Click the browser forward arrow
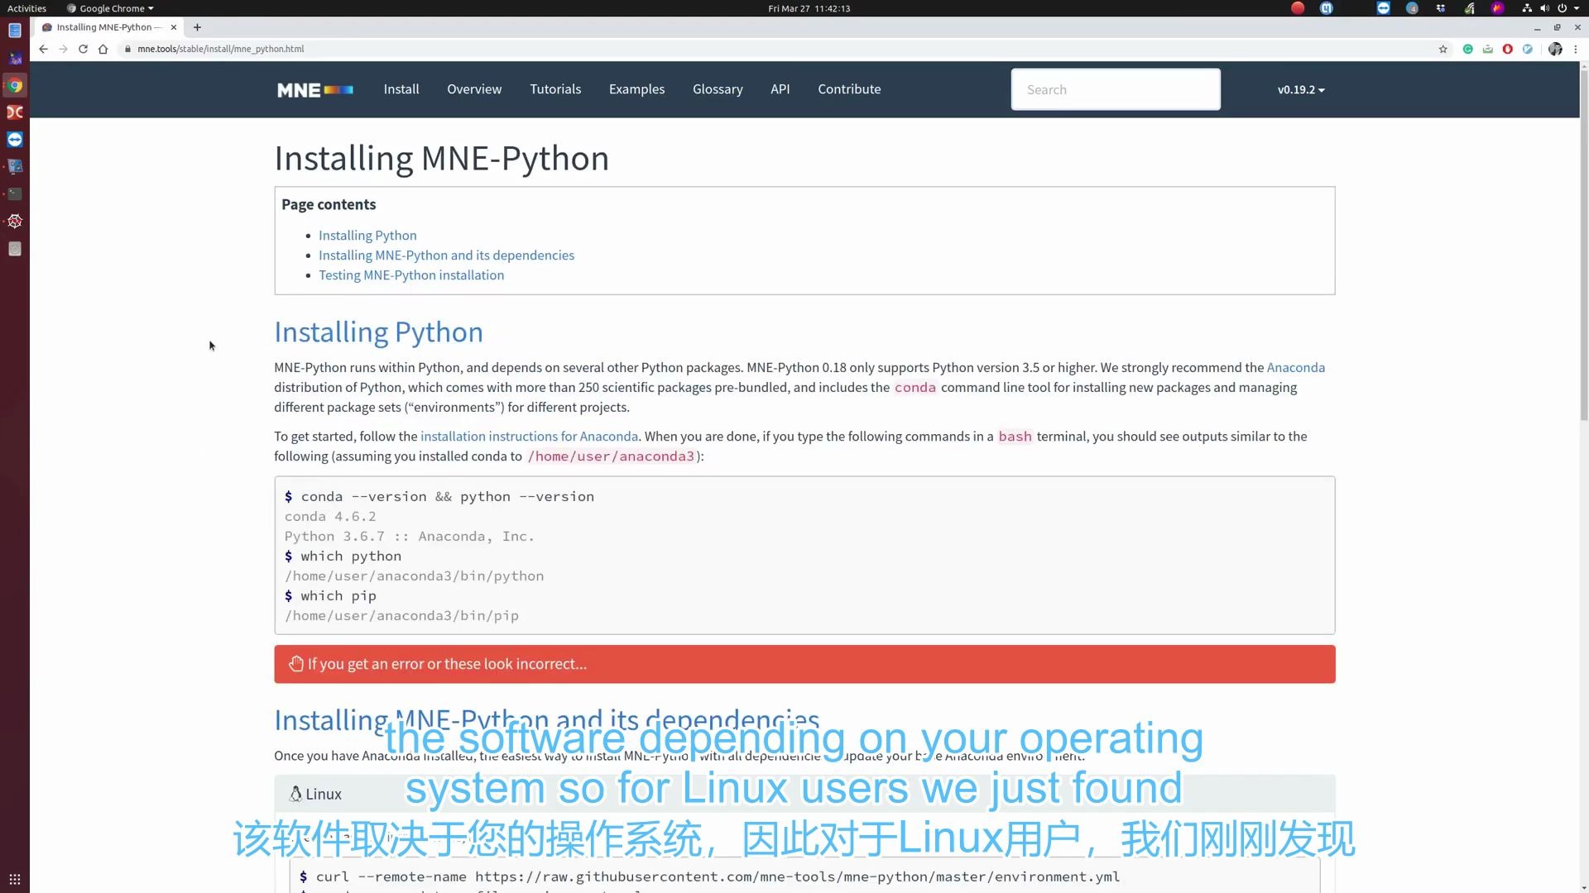 pyautogui.click(x=63, y=49)
